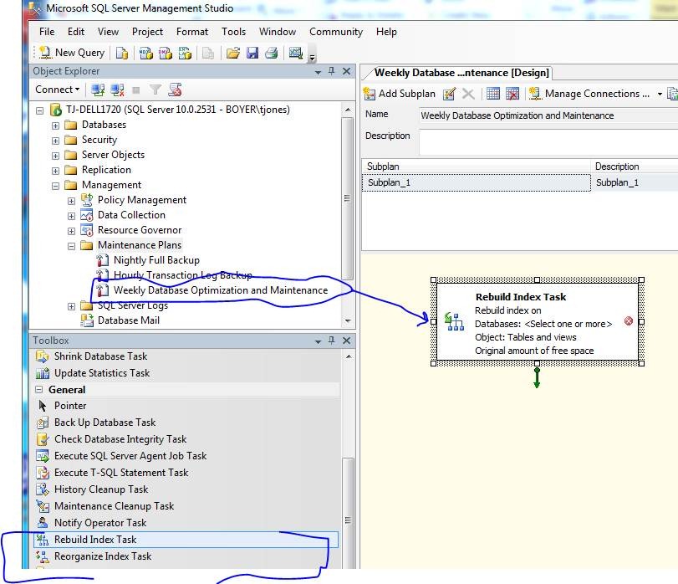This screenshot has height=584, width=678.
Task: Click the maintenance plan Name field
Action: tap(548, 115)
